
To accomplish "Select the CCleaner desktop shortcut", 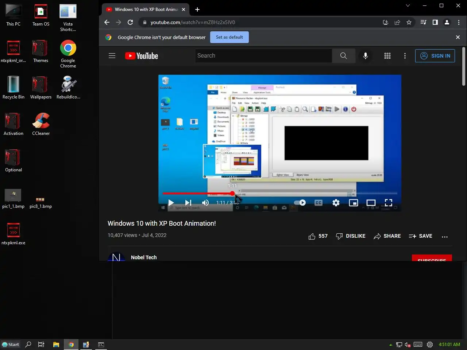I will coord(41,124).
